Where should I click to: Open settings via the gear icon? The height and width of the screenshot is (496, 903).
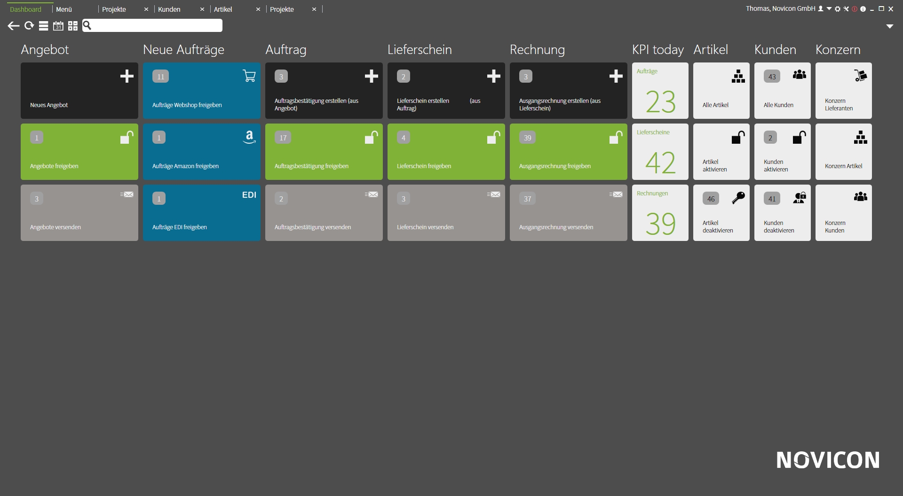click(x=838, y=9)
